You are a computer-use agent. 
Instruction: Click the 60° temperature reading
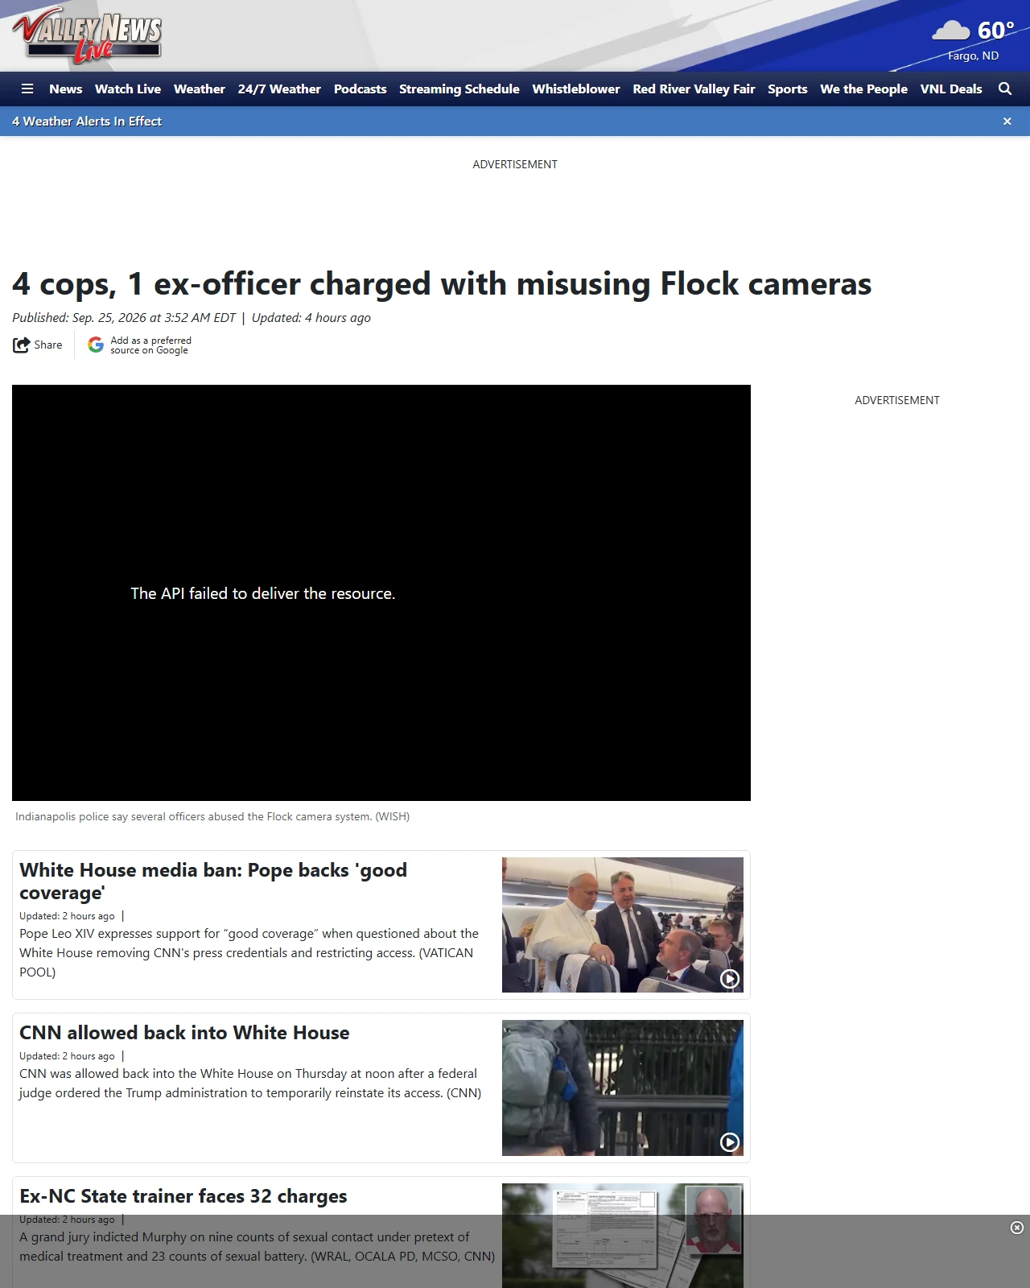click(x=996, y=31)
